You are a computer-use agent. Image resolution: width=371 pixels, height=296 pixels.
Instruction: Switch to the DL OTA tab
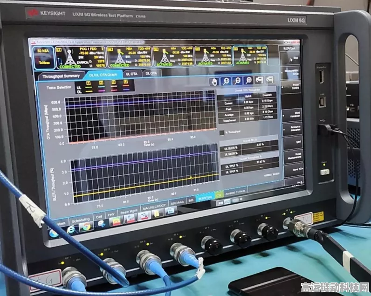coord(151,73)
